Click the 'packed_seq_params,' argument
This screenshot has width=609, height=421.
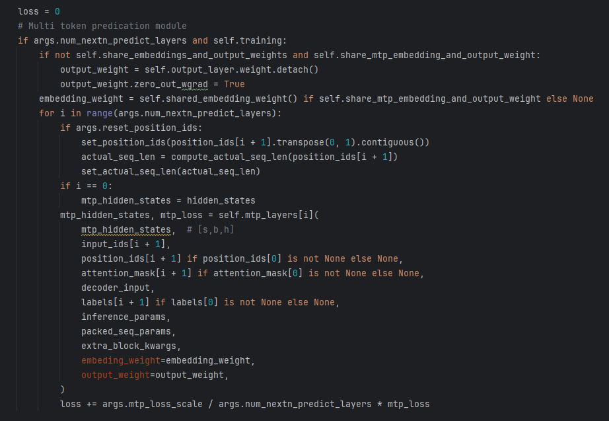click(x=129, y=332)
